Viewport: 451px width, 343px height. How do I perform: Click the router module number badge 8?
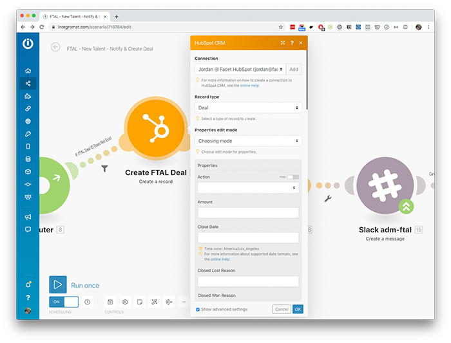[60, 230]
